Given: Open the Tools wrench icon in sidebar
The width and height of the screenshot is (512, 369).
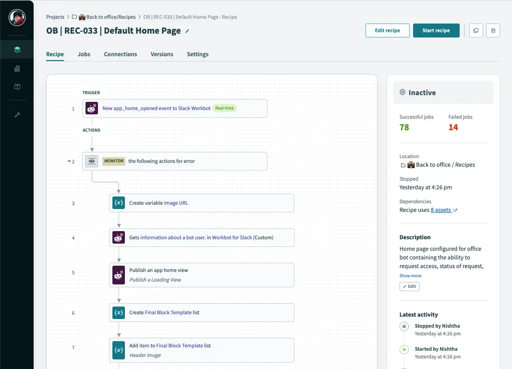Looking at the screenshot, I should tap(17, 115).
